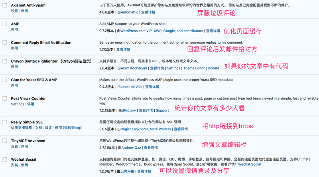Click the 0.7.2版本 version text
319x177 pixels.
pos(106,31)
